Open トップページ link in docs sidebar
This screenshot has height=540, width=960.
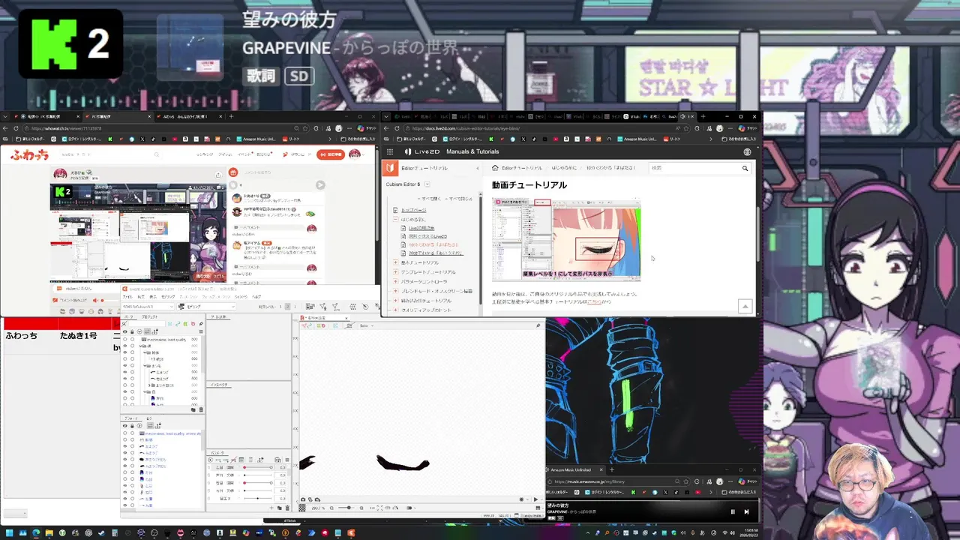click(414, 210)
